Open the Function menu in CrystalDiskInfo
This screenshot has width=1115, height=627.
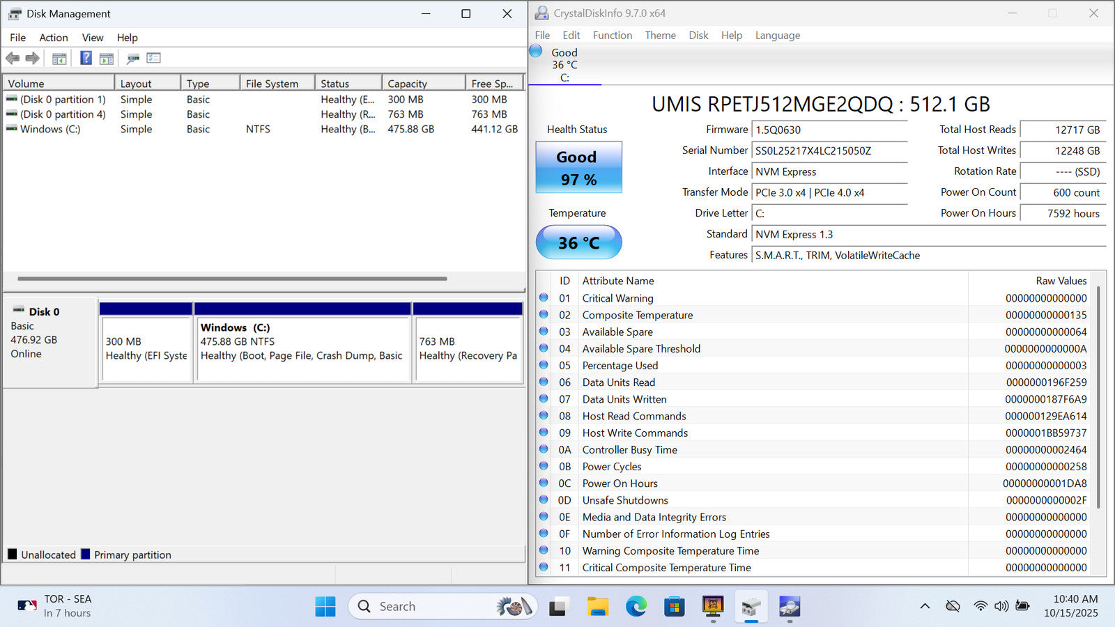tap(612, 36)
